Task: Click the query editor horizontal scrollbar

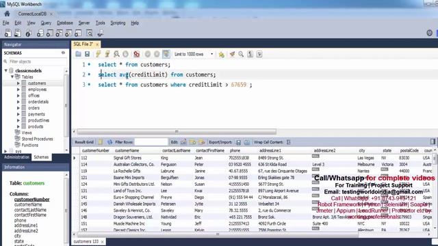Action: [177, 131]
